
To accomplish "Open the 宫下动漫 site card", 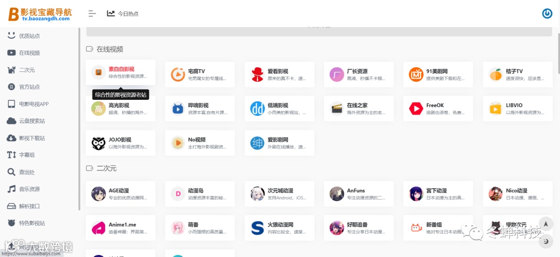I will click(438, 193).
